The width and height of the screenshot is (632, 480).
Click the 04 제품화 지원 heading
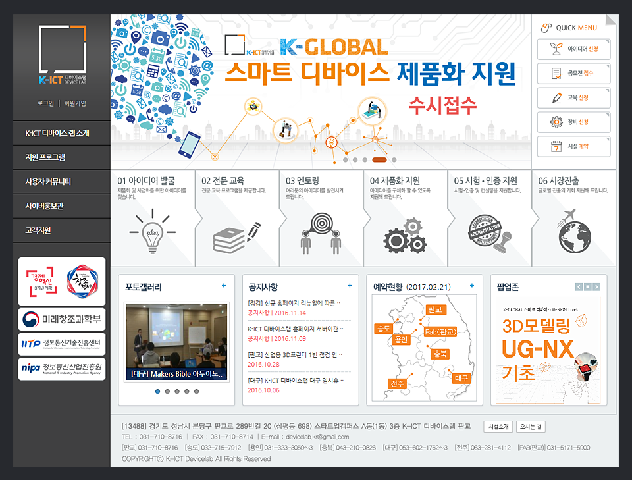click(395, 180)
